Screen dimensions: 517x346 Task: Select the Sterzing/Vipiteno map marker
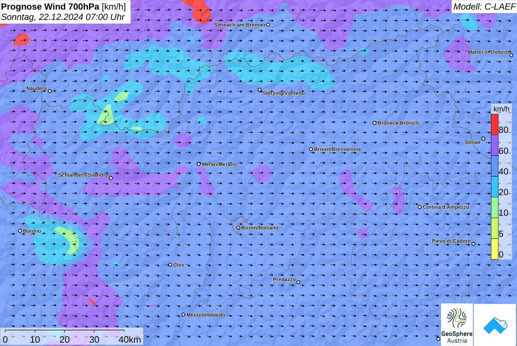tap(260, 90)
